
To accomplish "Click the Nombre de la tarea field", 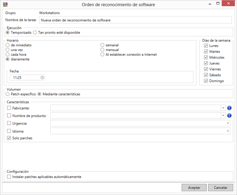I will (x=135, y=20).
